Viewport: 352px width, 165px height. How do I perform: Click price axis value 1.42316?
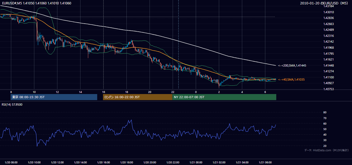point(328,36)
